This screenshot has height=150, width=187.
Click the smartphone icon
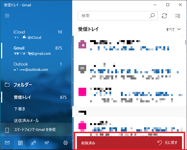coord(7,130)
